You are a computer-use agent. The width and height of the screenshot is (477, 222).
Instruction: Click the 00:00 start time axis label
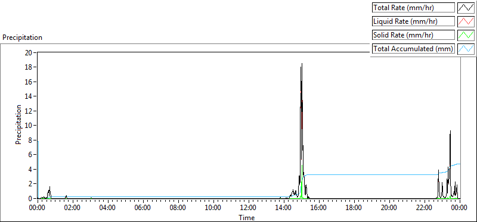coord(38,208)
